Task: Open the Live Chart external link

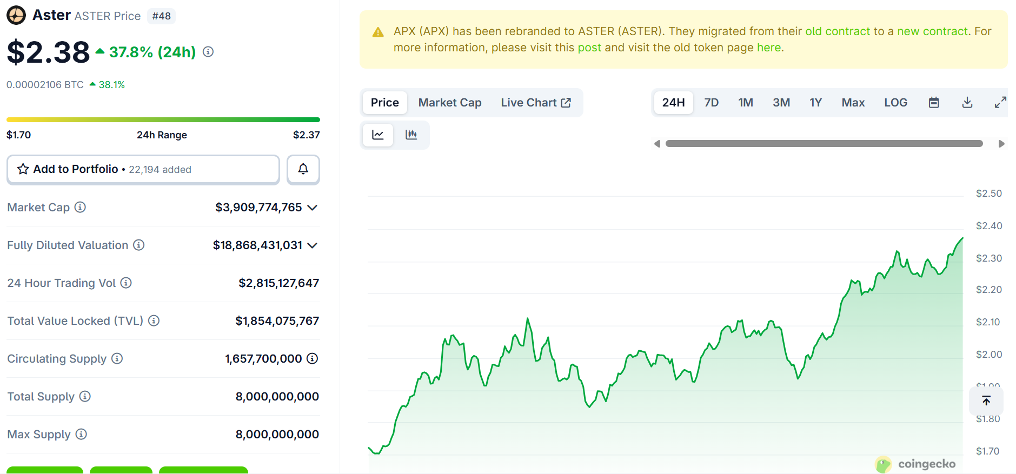Action: (x=536, y=103)
